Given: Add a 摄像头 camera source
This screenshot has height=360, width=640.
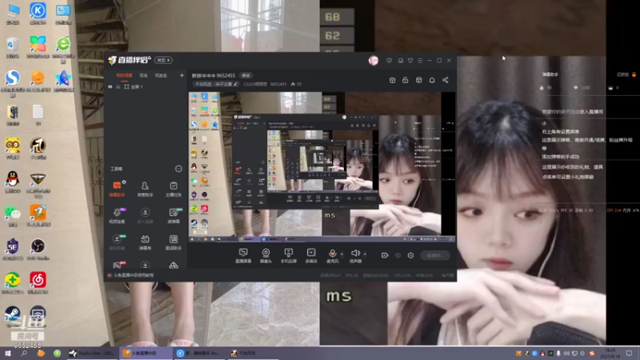Looking at the screenshot, I should [266, 255].
